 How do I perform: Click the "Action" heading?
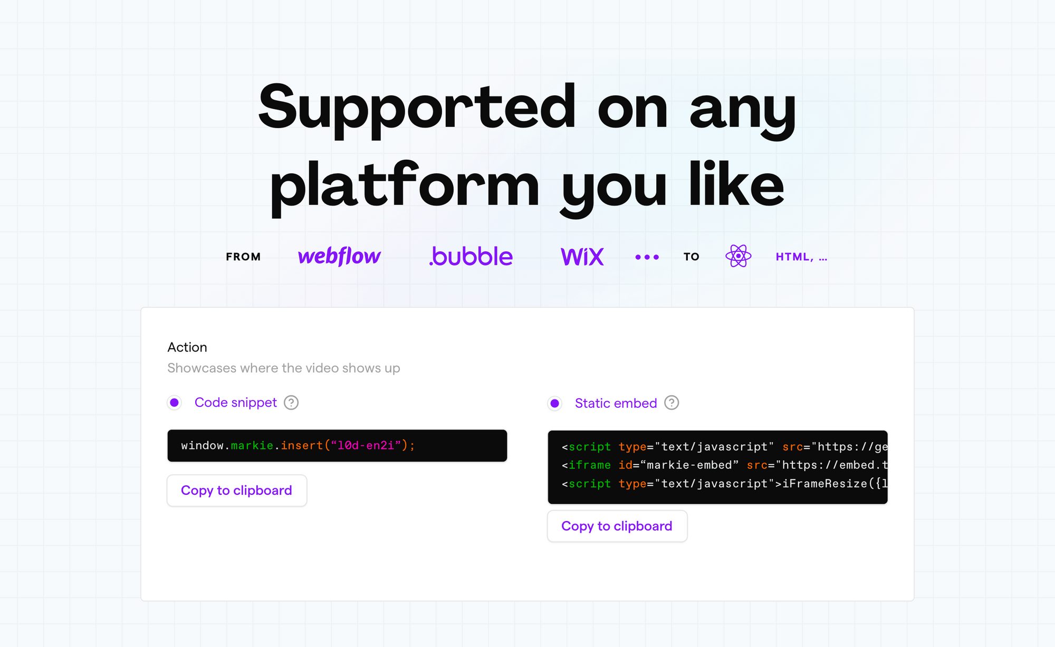[187, 347]
